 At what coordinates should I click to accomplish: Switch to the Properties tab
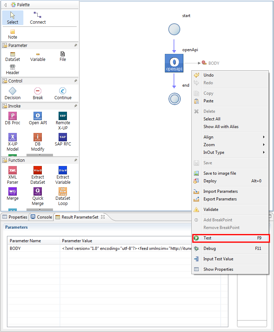pos(15,217)
